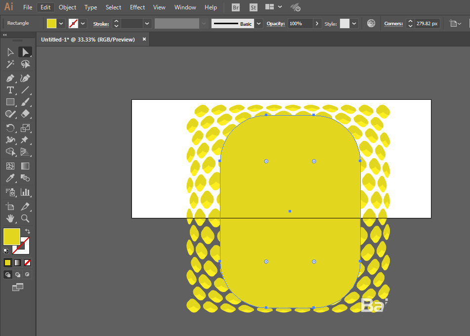
Task: Expand the stroke weight dropdown
Action: (x=147, y=23)
